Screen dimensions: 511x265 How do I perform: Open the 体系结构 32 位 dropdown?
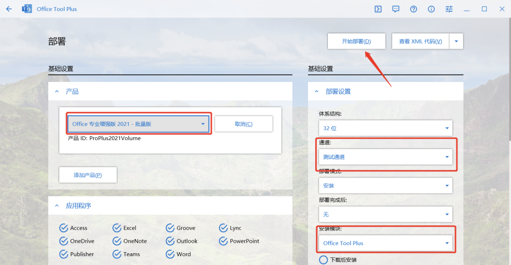point(386,128)
